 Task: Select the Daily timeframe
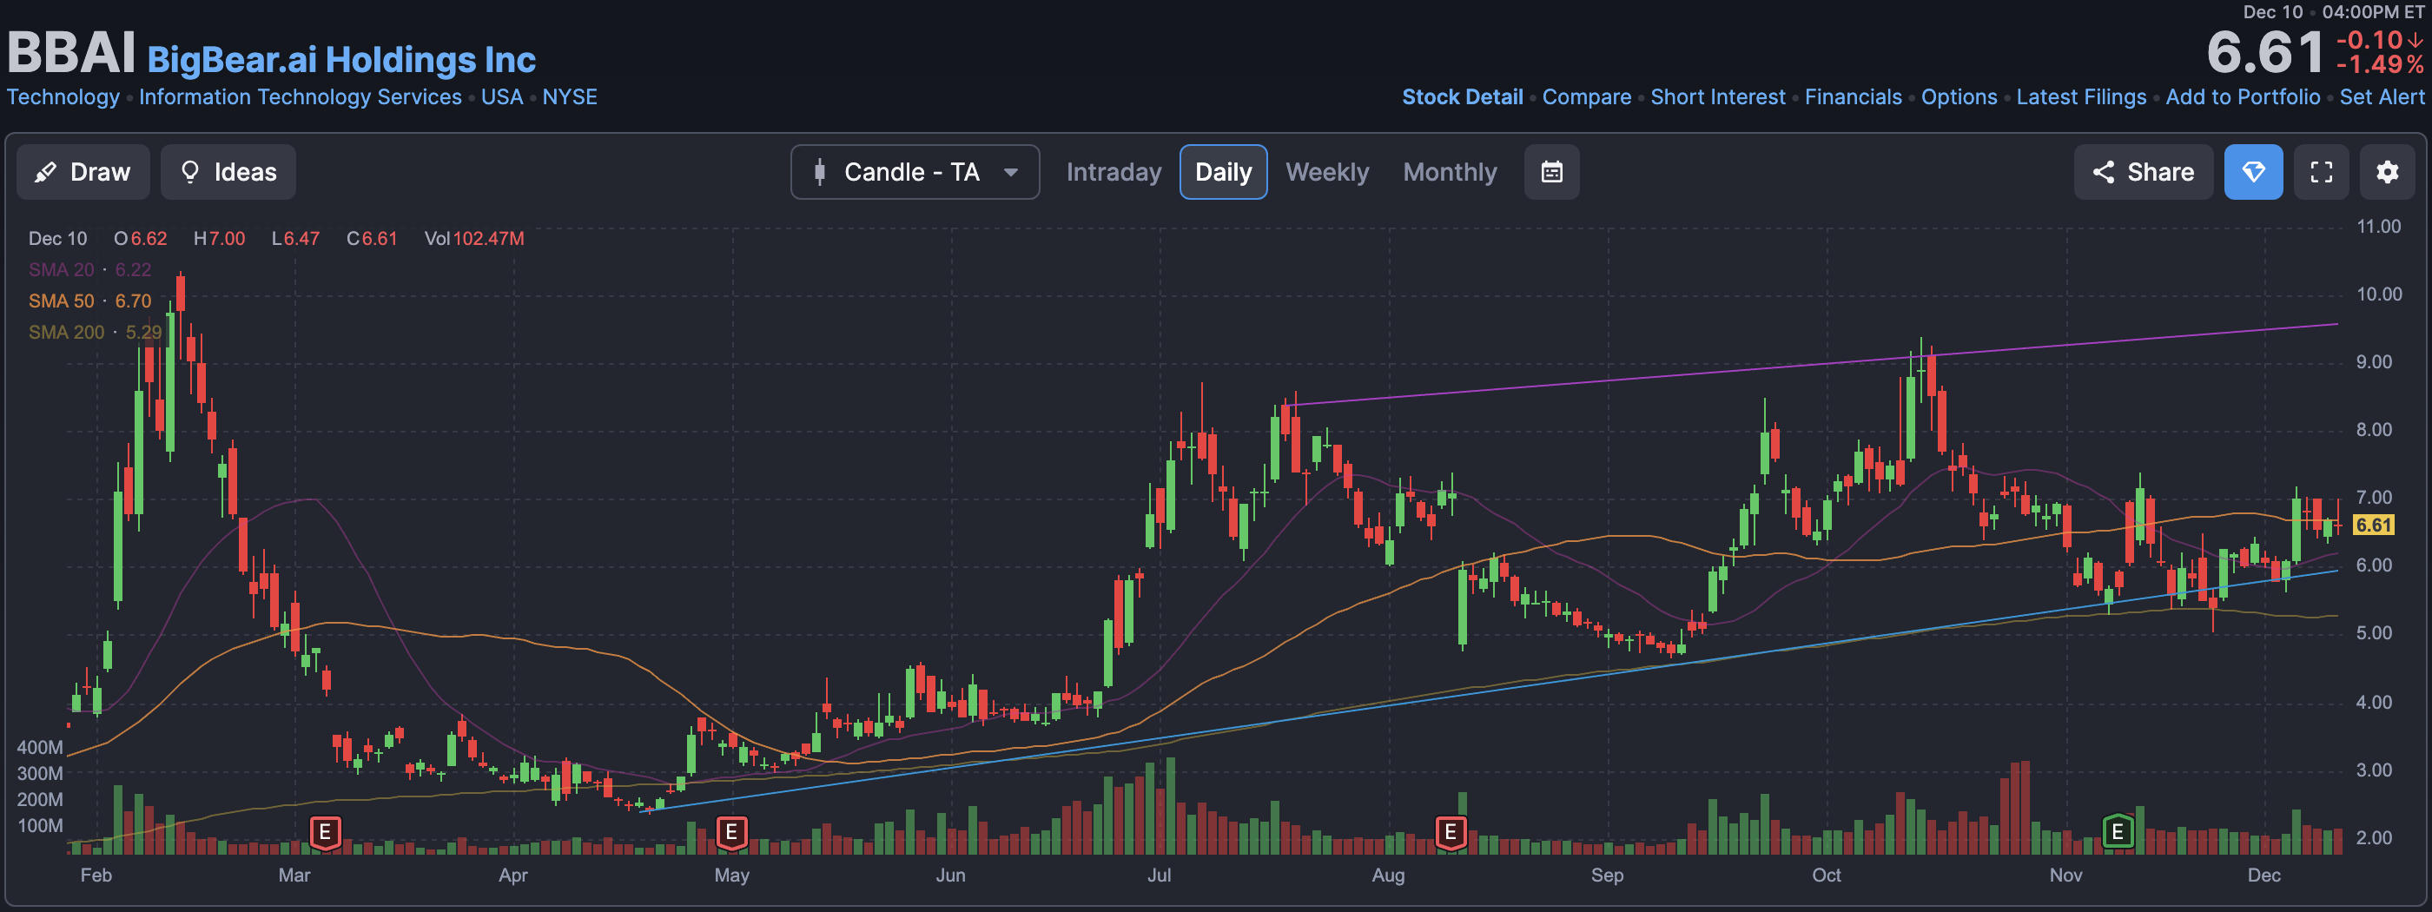pyautogui.click(x=1223, y=172)
